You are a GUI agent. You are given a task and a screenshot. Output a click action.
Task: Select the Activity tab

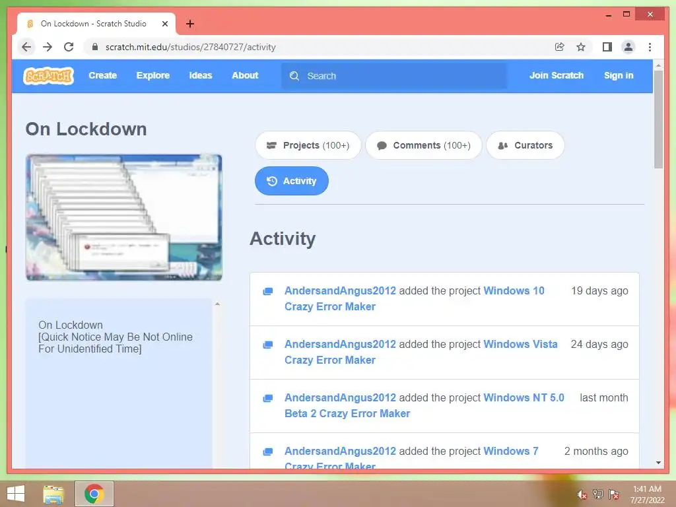click(x=291, y=181)
